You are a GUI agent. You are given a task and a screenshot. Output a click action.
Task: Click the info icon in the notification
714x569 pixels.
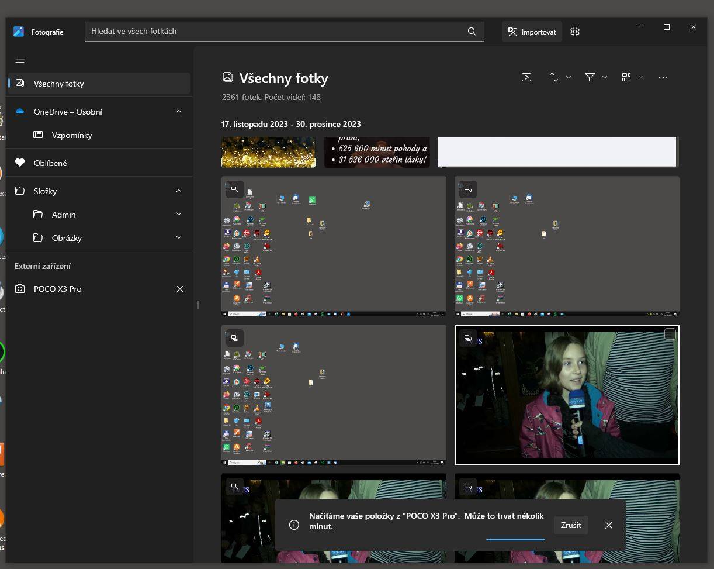(x=294, y=525)
